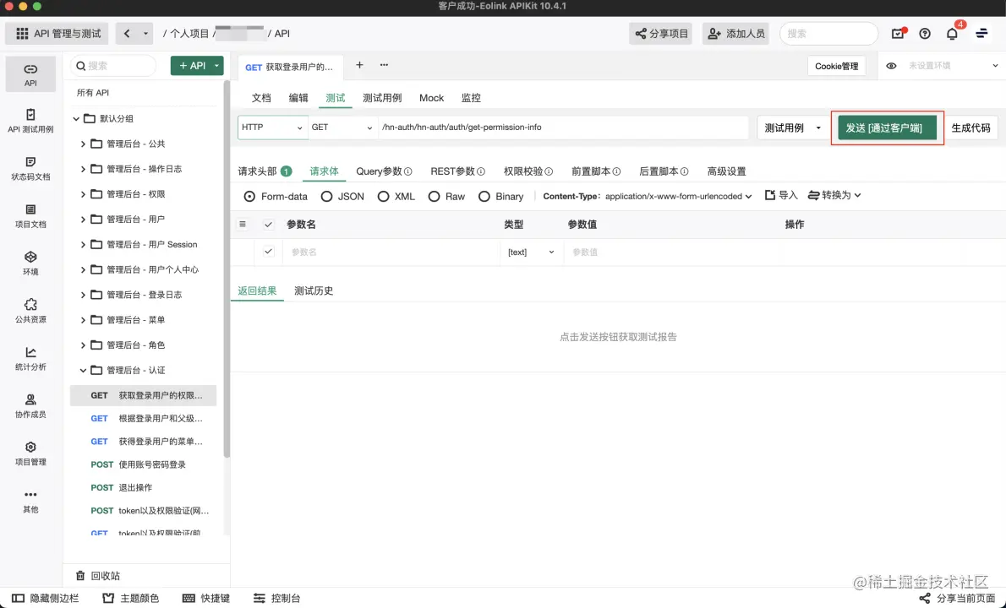Open the 测试用例 dropdown button
The width and height of the screenshot is (1006, 608).
tap(792, 128)
